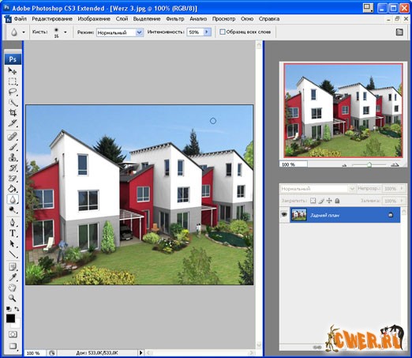Open the 'Справка' menu

click(x=269, y=19)
